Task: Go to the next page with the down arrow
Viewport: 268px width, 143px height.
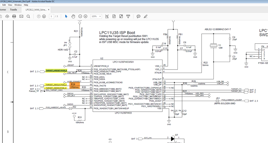Action: tap(44, 16)
